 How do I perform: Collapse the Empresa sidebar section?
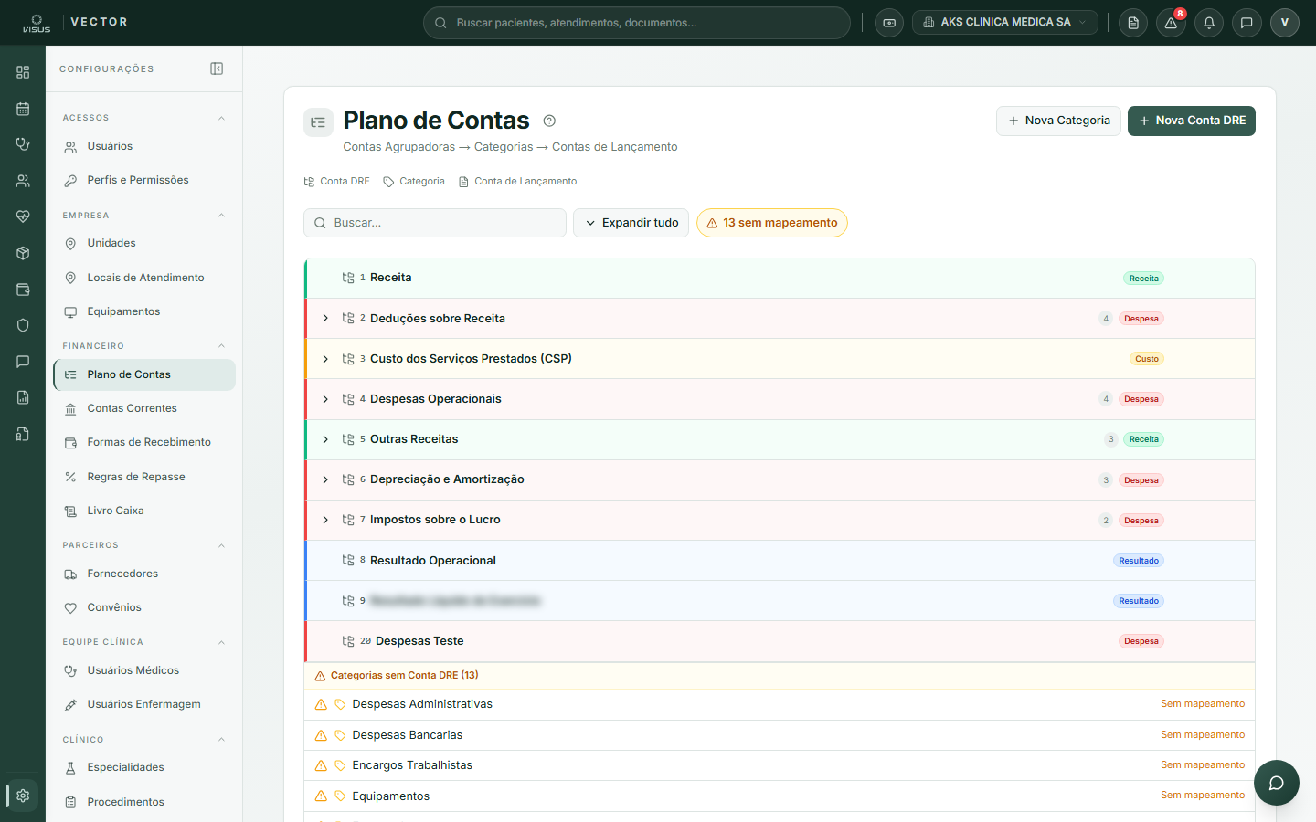coord(221,216)
